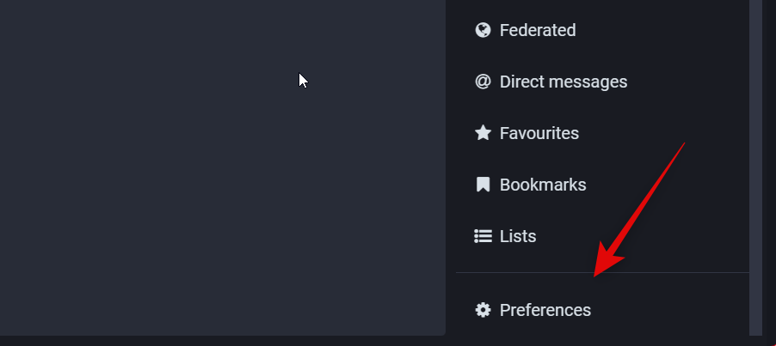Click the dark margin right of the scrollbar
The width and height of the screenshot is (776, 346).
pos(769,172)
